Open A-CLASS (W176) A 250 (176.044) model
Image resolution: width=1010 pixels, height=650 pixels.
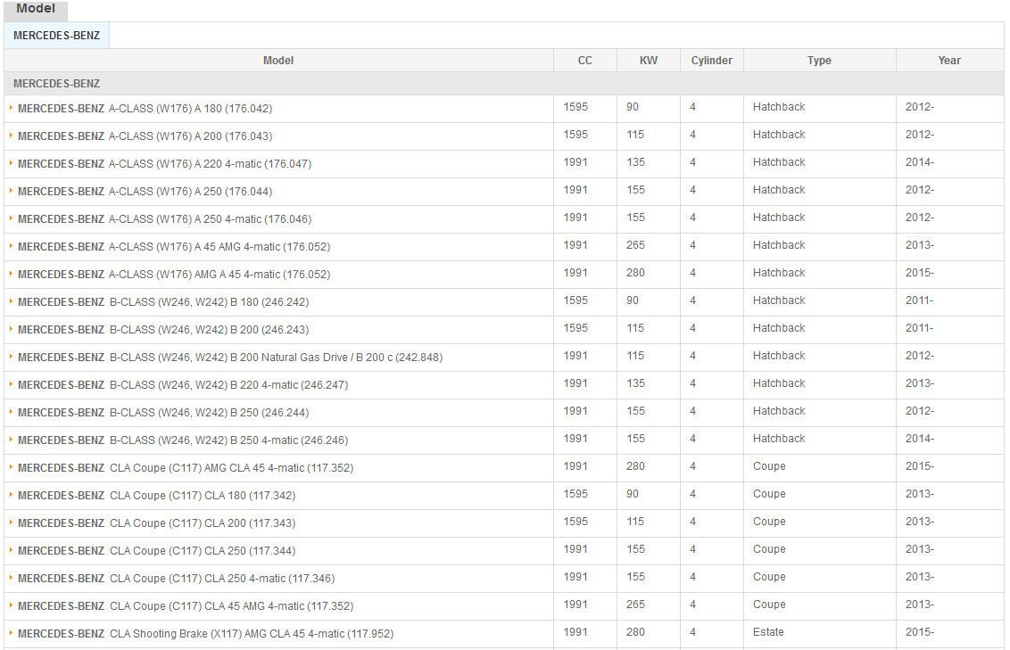pos(145,192)
